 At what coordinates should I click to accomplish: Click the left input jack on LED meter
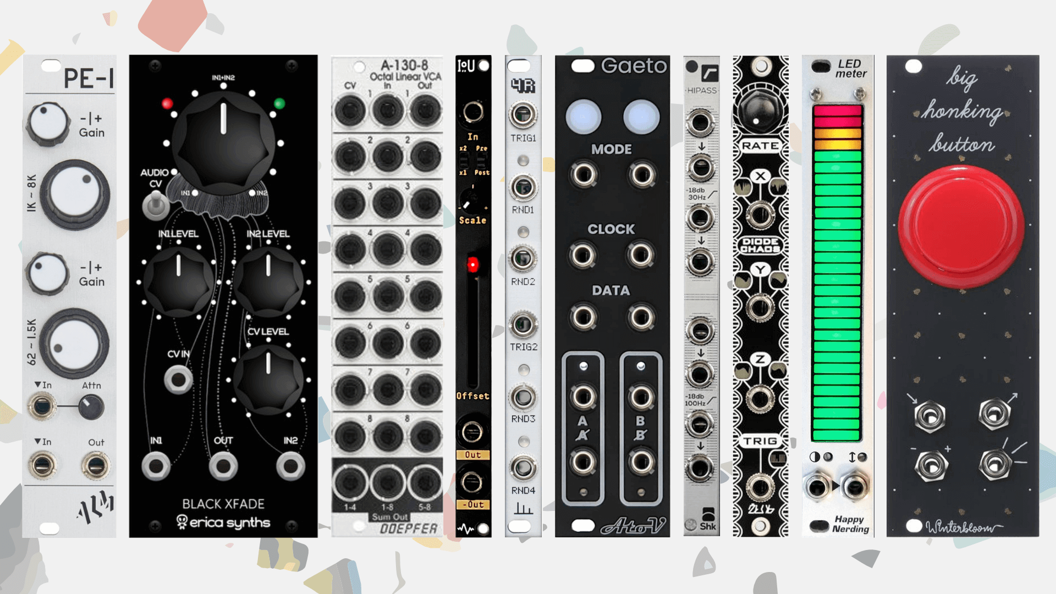click(818, 487)
